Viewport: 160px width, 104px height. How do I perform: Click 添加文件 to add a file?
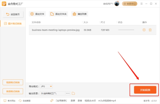37,14
